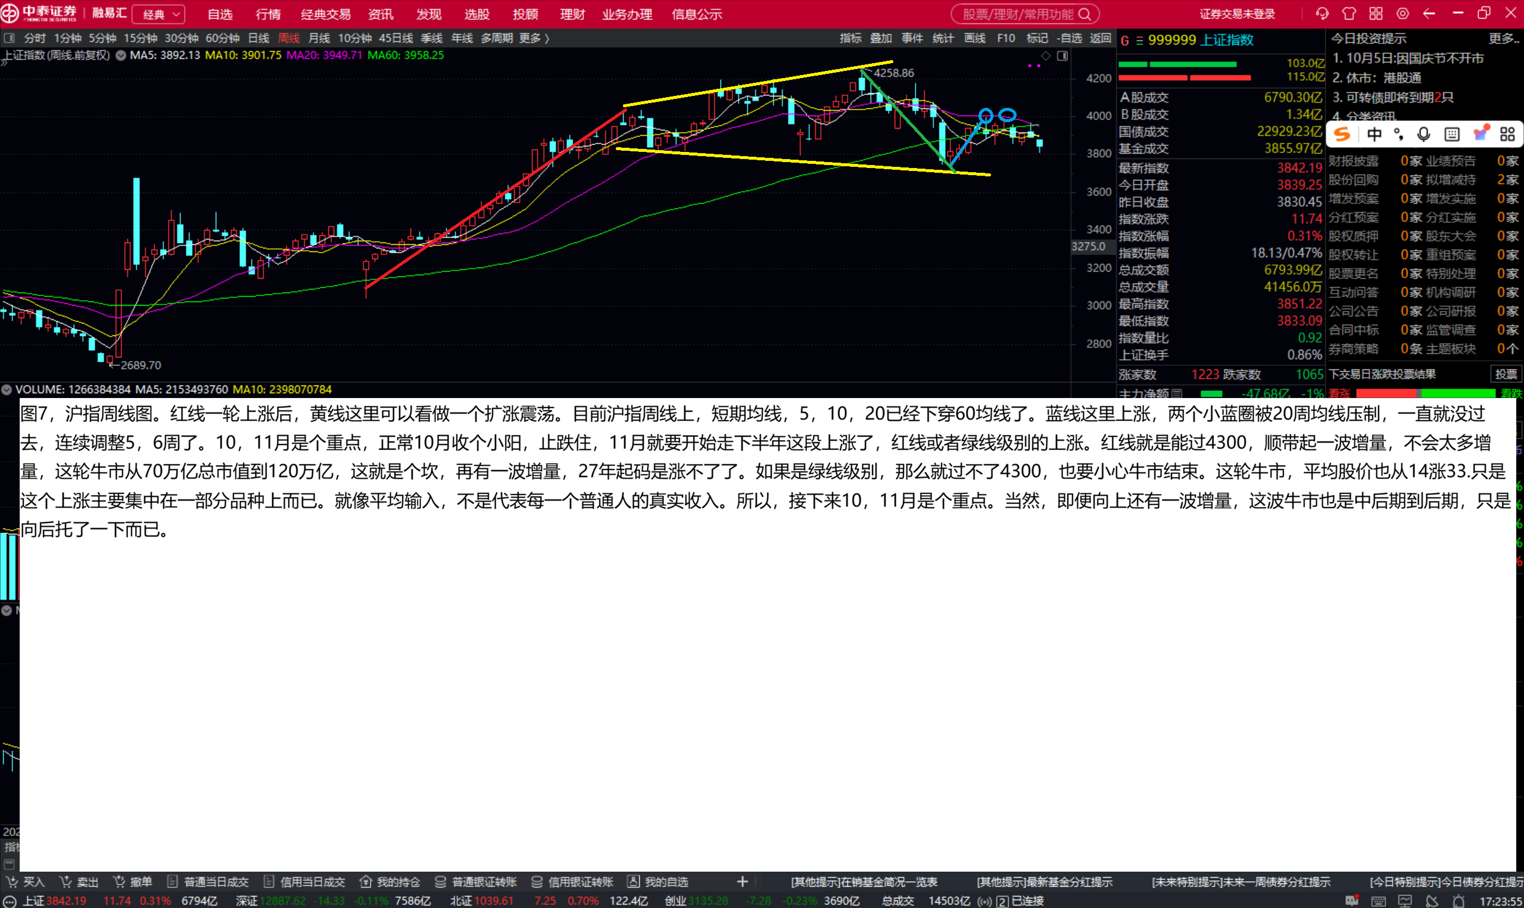
Task: Open the Sogou skin shirt icon
Action: 1481,133
